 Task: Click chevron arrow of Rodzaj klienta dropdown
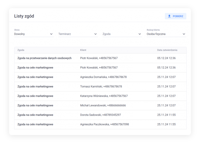(x=184, y=34)
